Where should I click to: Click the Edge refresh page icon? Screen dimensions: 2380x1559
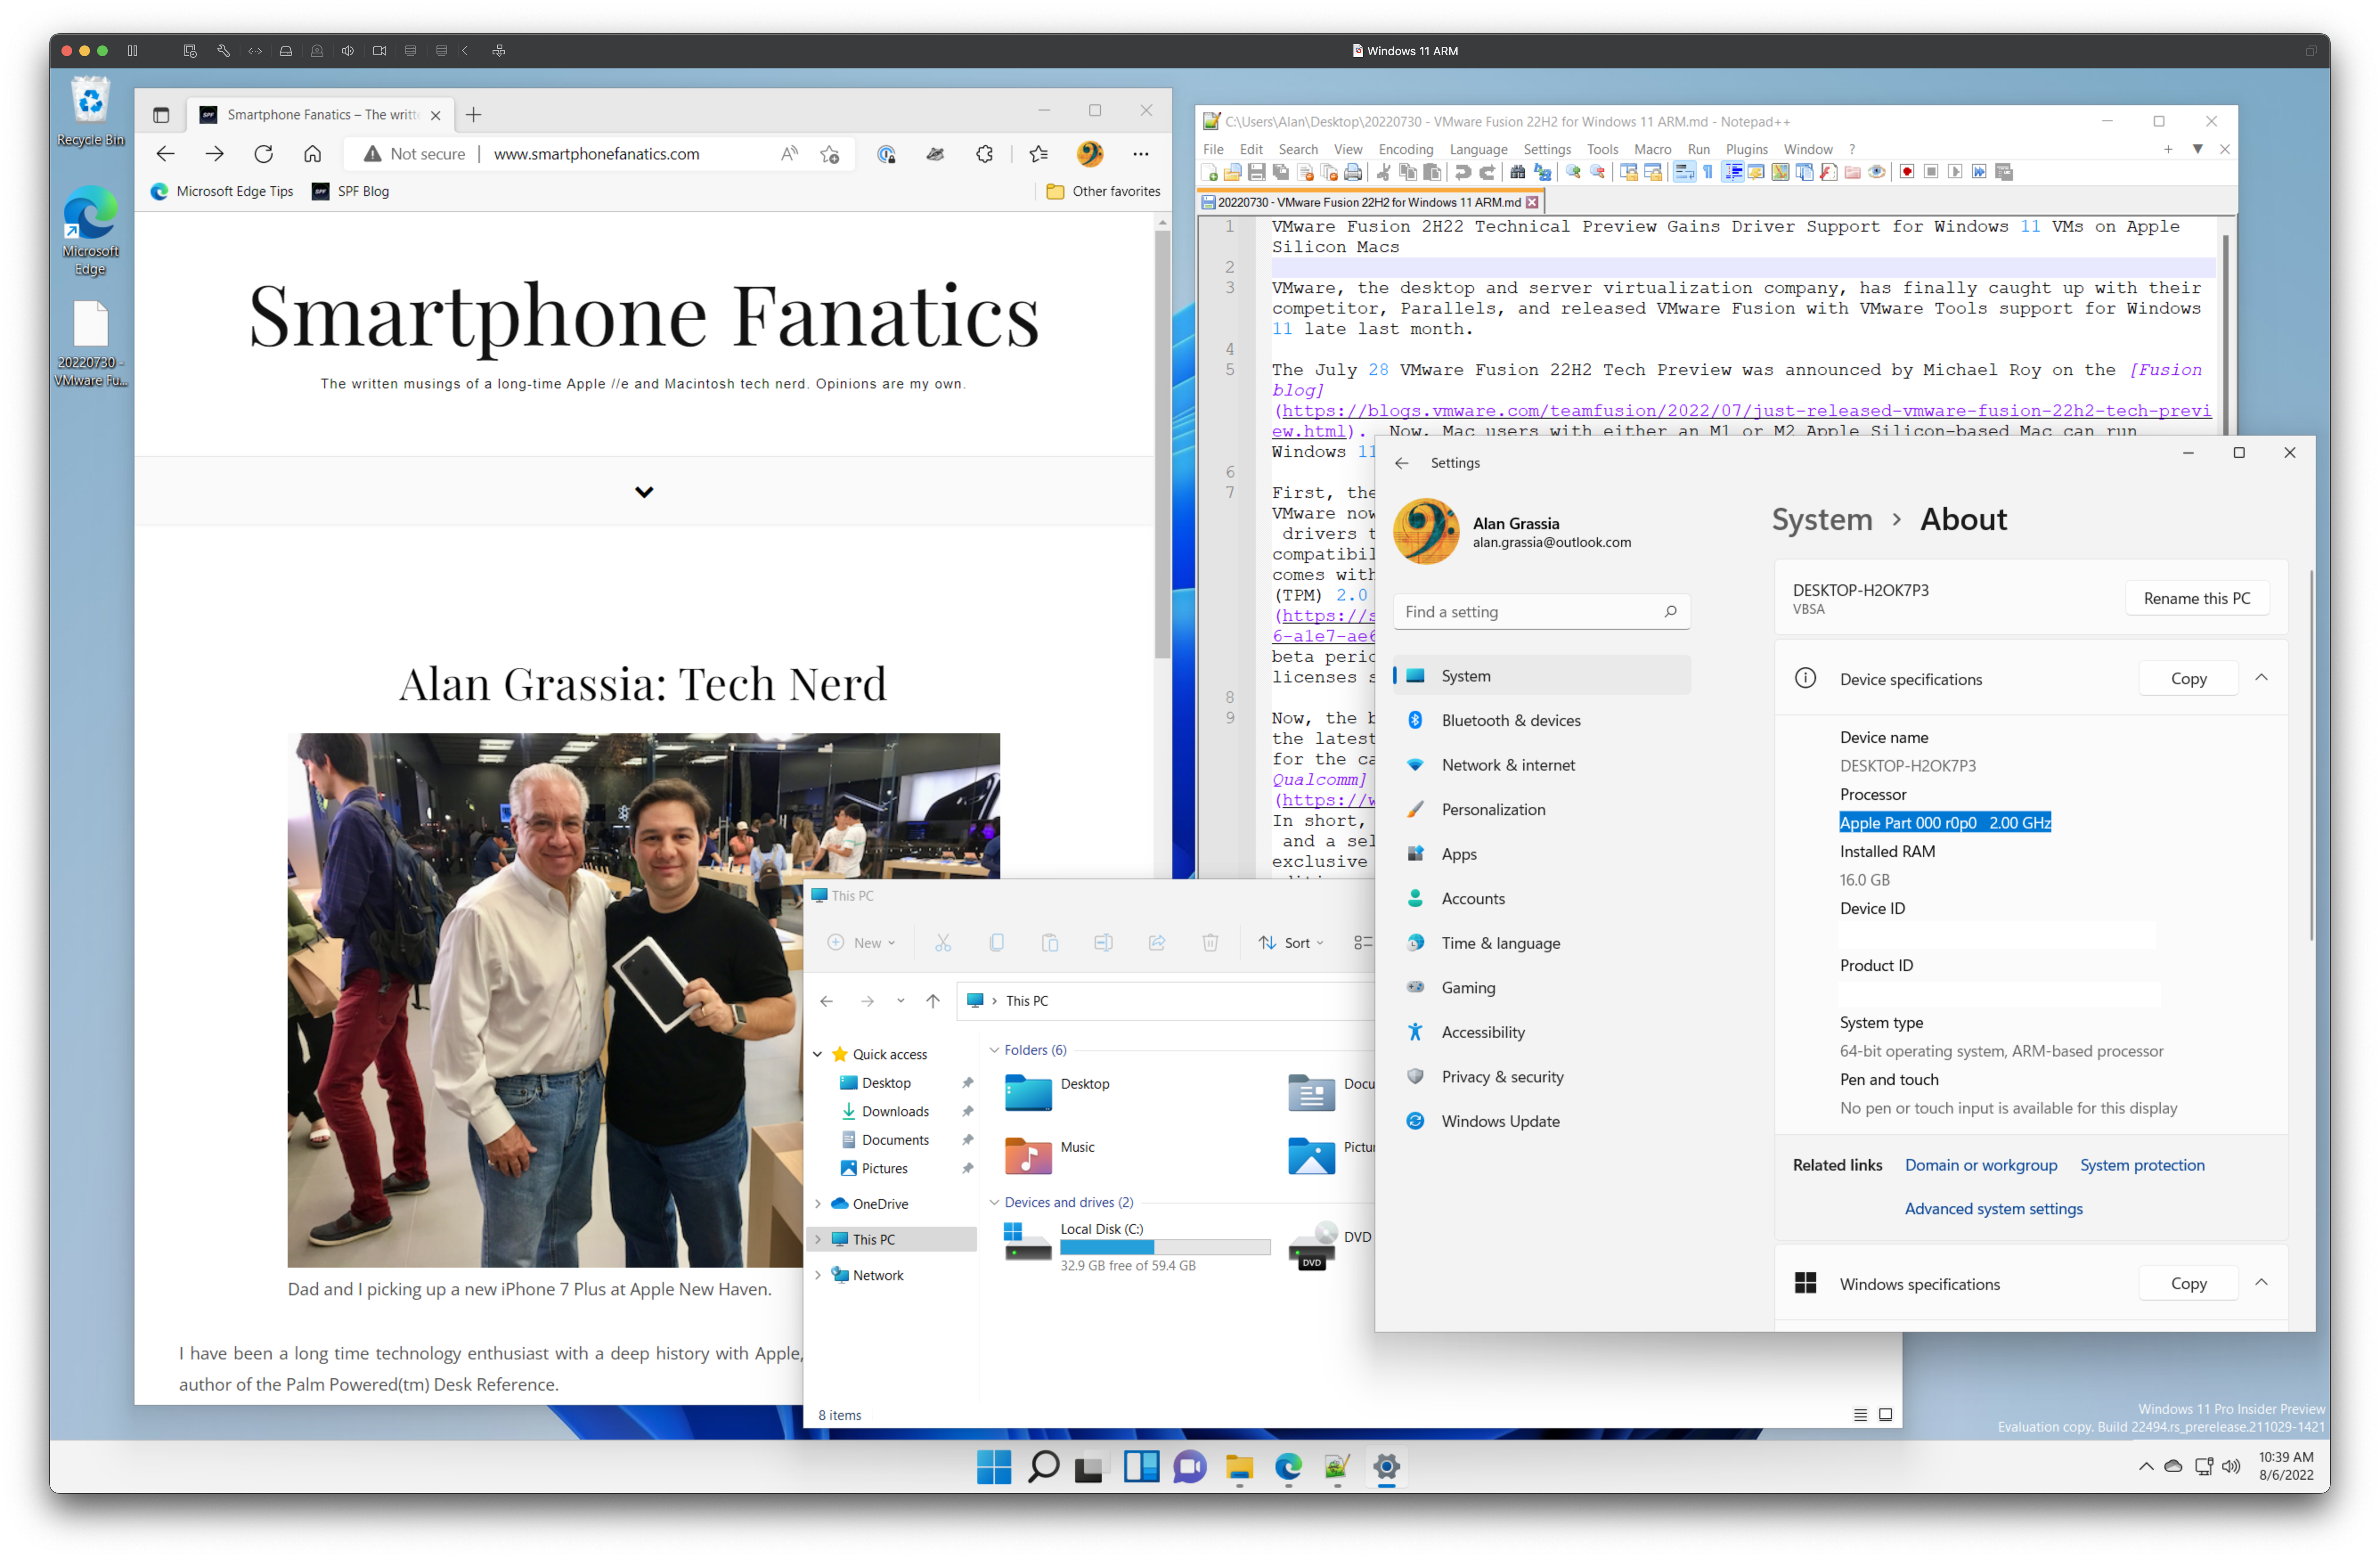click(264, 154)
